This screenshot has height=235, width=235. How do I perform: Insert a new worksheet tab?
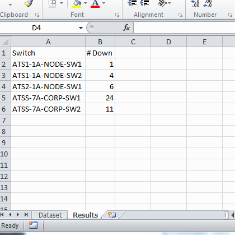[x=112, y=215]
